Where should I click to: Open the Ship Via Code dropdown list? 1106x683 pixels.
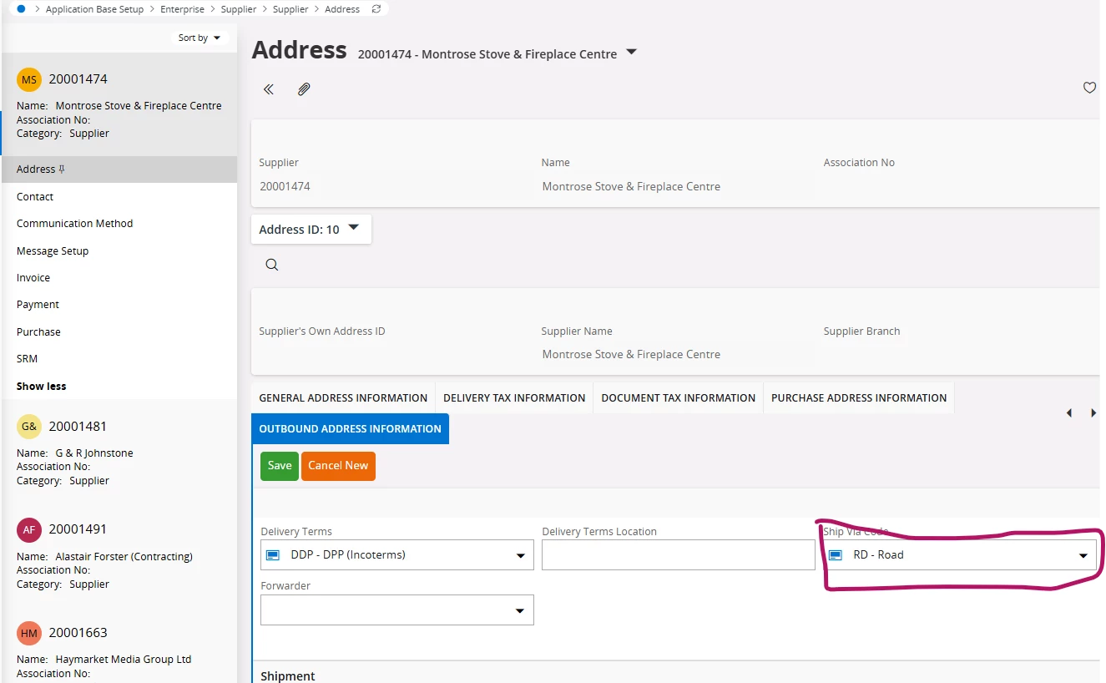click(1083, 556)
